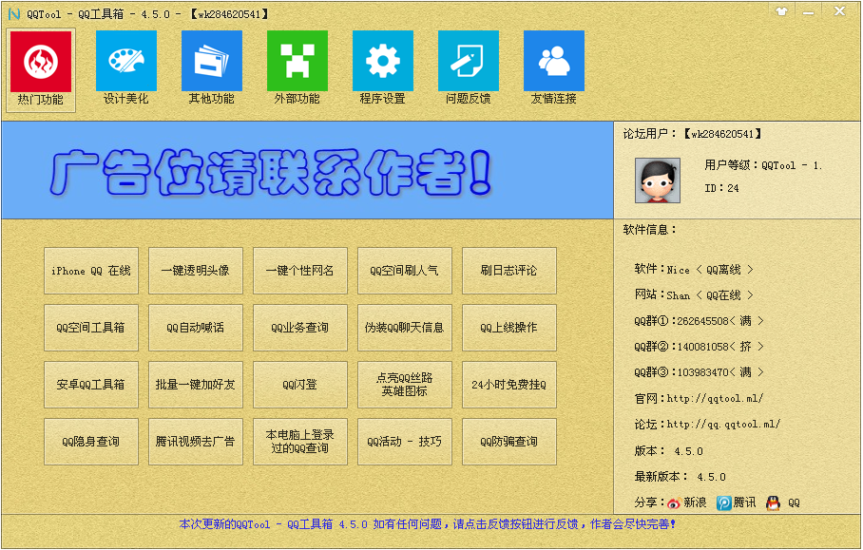The image size is (863, 550).
Task: Click the 网站:Shan QQ在线 entry
Action: tap(694, 295)
